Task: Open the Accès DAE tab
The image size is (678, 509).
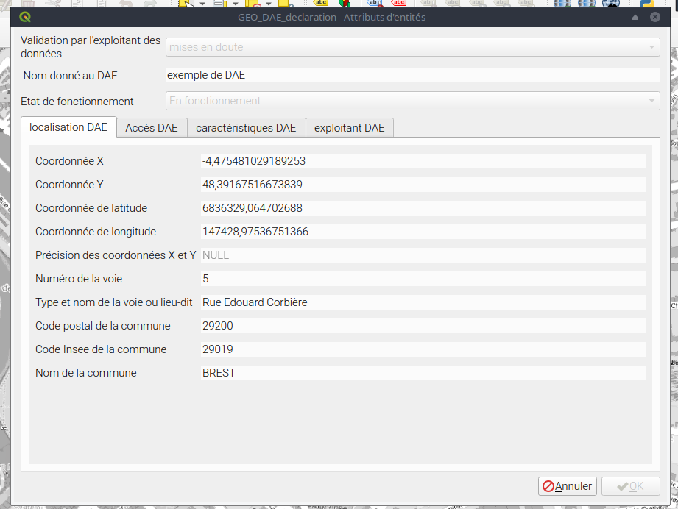Action: 152,128
